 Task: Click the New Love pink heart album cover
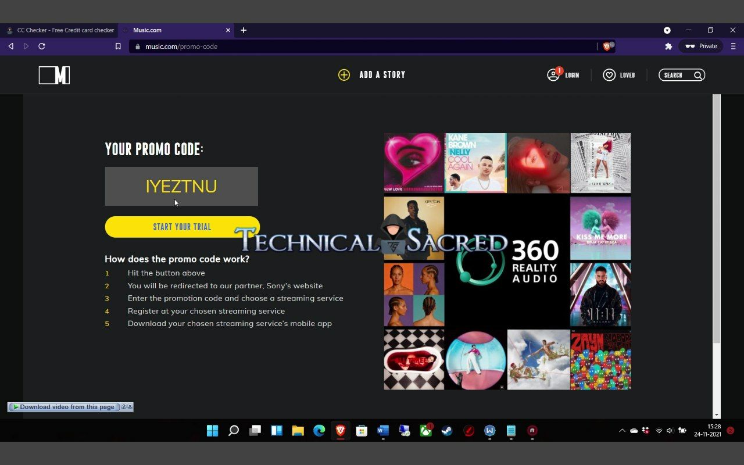pyautogui.click(x=414, y=163)
